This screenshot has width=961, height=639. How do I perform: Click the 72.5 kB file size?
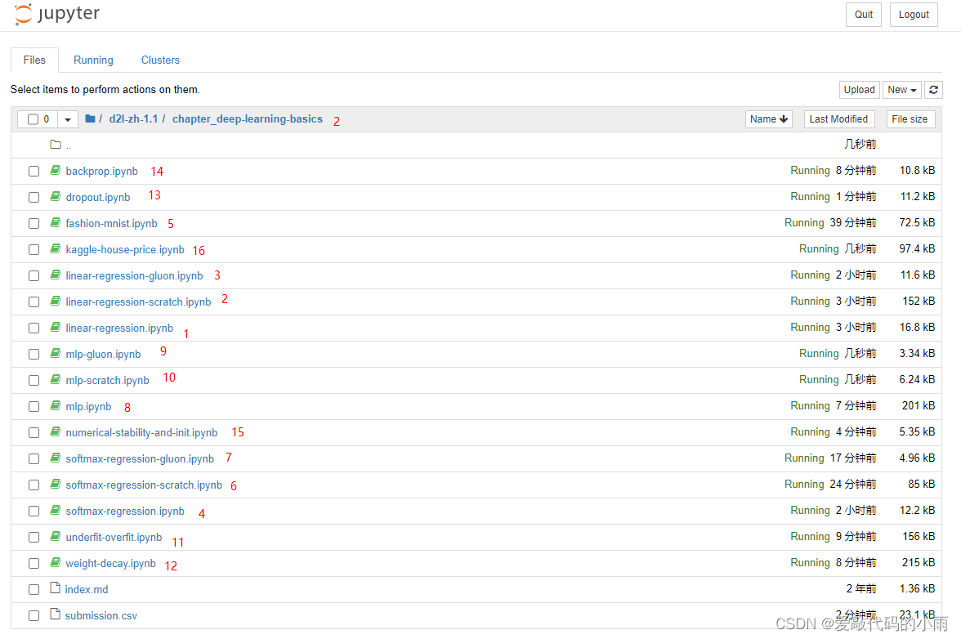click(917, 222)
